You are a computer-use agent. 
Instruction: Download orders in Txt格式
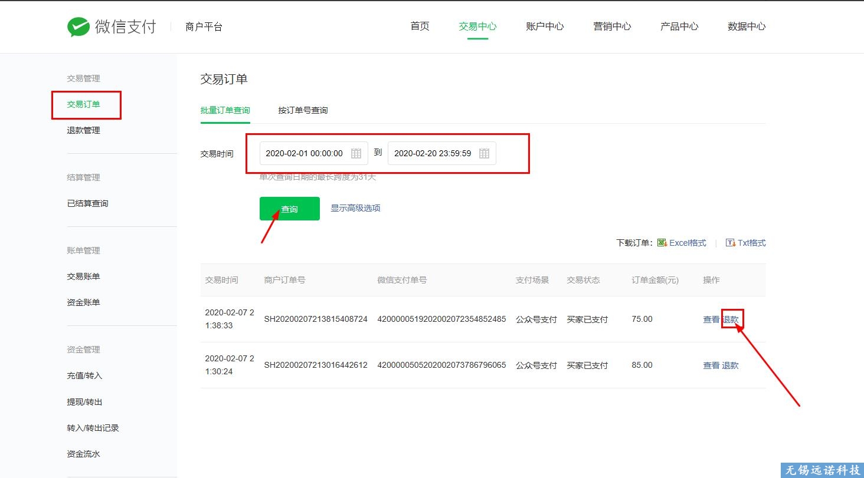point(752,243)
